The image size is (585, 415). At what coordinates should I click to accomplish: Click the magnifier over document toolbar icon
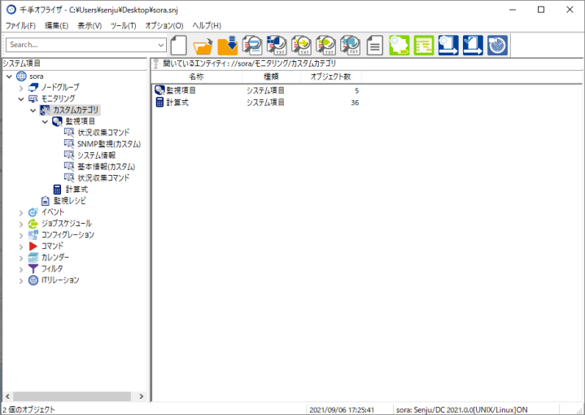point(252,46)
